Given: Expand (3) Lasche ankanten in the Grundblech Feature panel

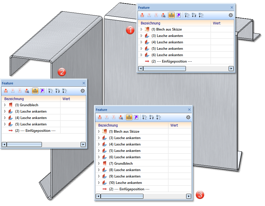Looking at the screenshot, I should (5, 111).
